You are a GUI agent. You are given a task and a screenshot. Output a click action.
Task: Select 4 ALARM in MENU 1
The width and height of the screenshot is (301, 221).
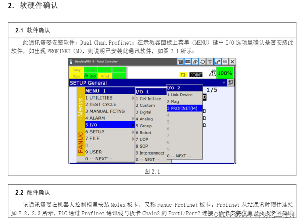[110, 118]
